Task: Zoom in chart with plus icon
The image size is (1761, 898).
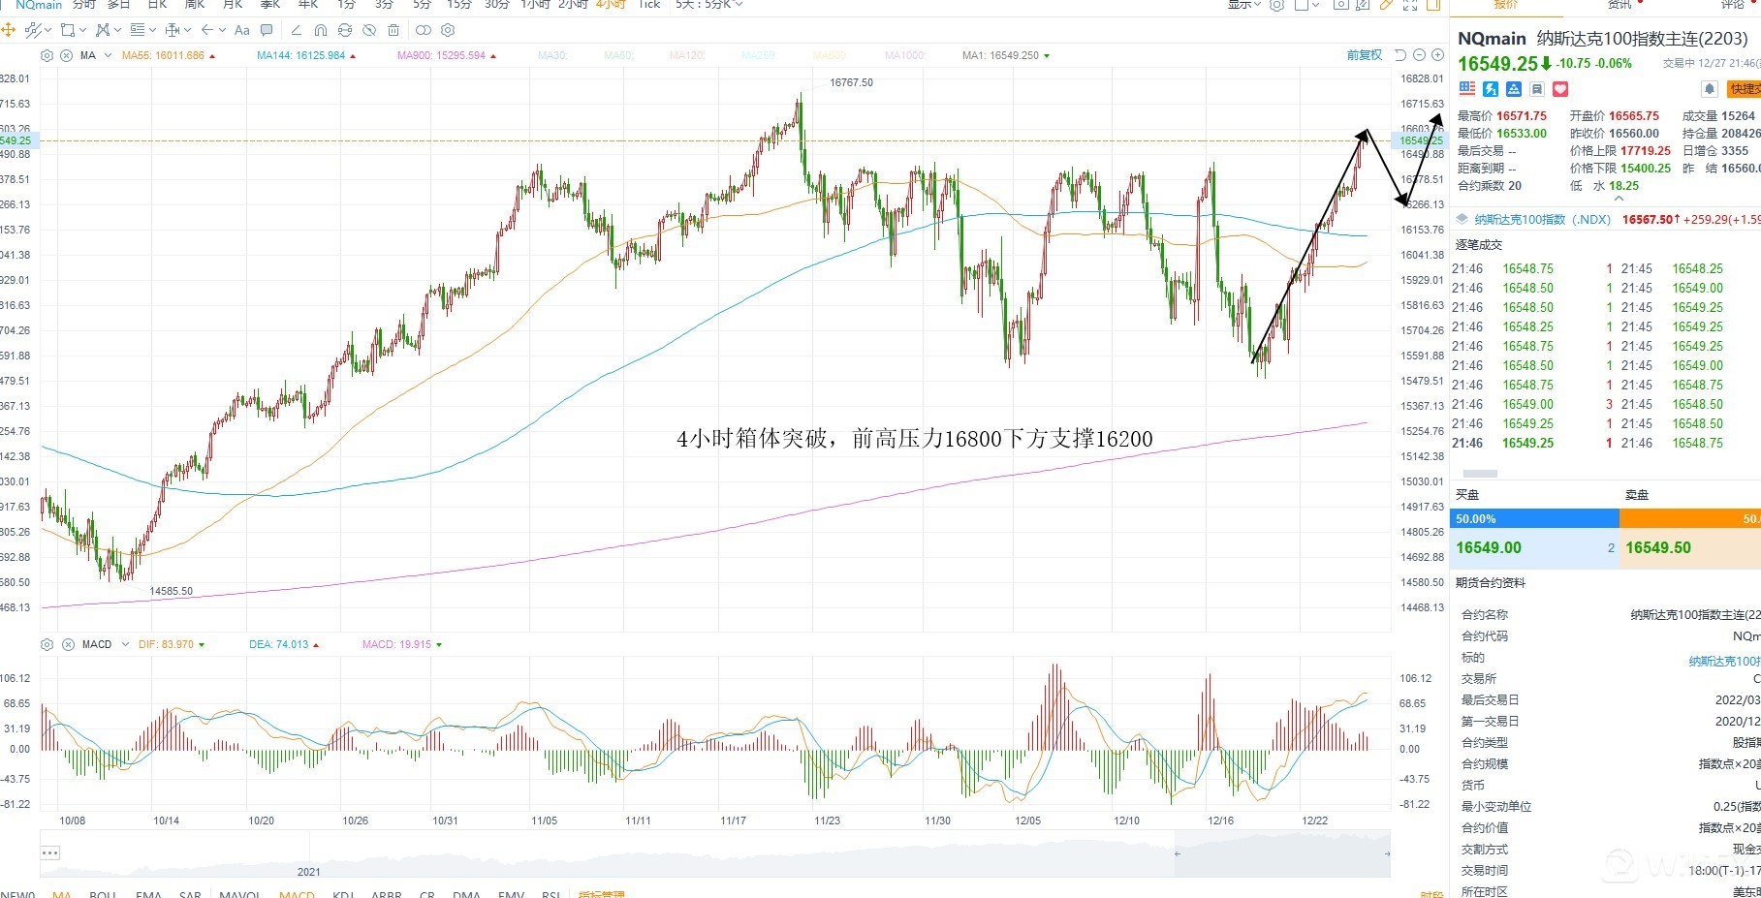Action: tap(1437, 55)
